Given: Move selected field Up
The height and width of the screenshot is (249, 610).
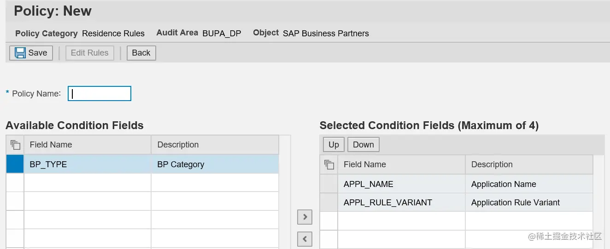Looking at the screenshot, I should pos(334,145).
